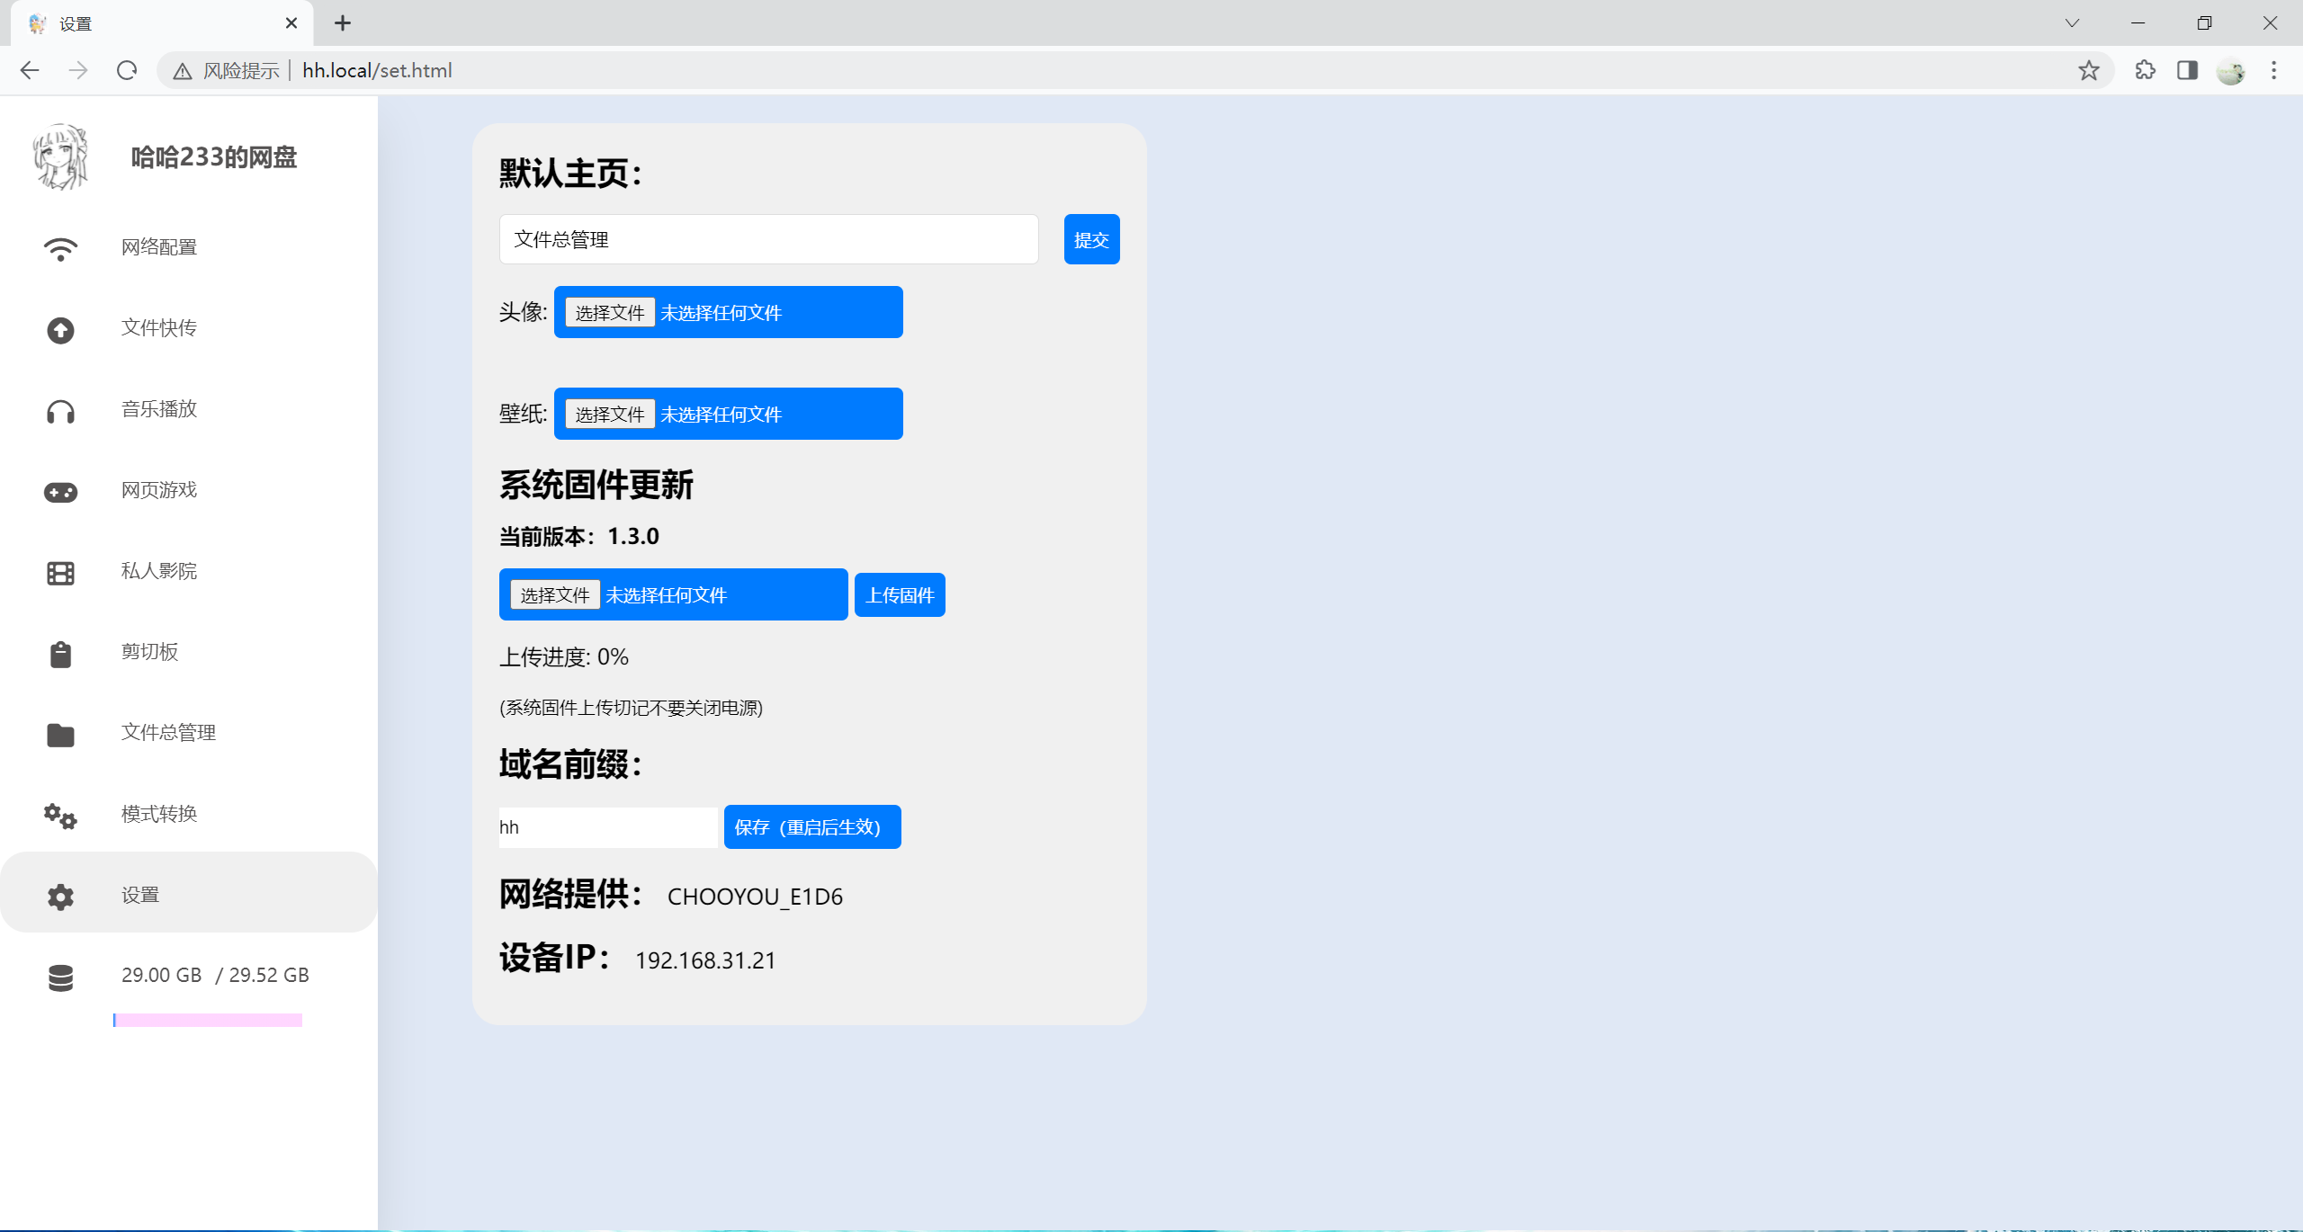
Task: Expand the browser tab search chevron
Action: (x=2072, y=23)
